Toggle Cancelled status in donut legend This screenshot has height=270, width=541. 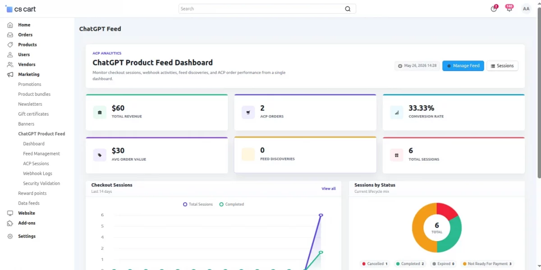[375, 264]
